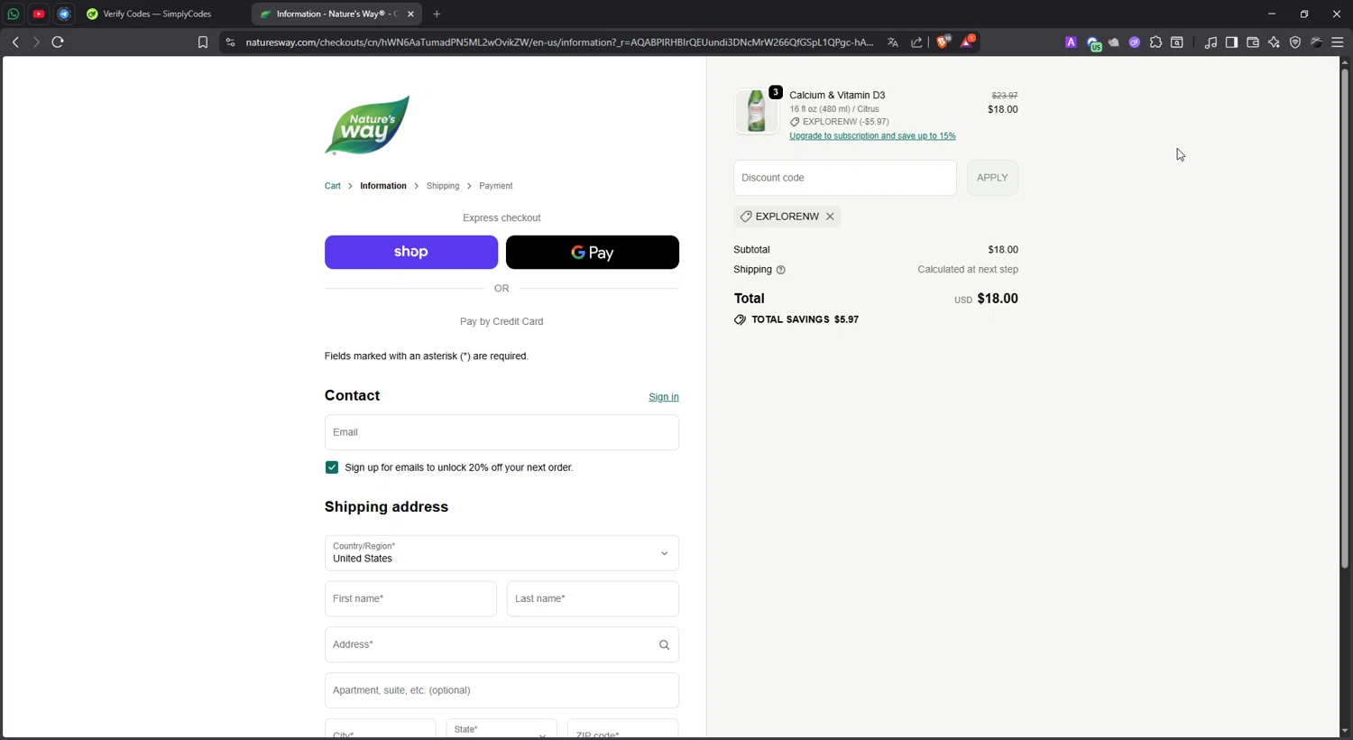Open the purple circular extension icon
1353x740 pixels.
coord(1135,42)
